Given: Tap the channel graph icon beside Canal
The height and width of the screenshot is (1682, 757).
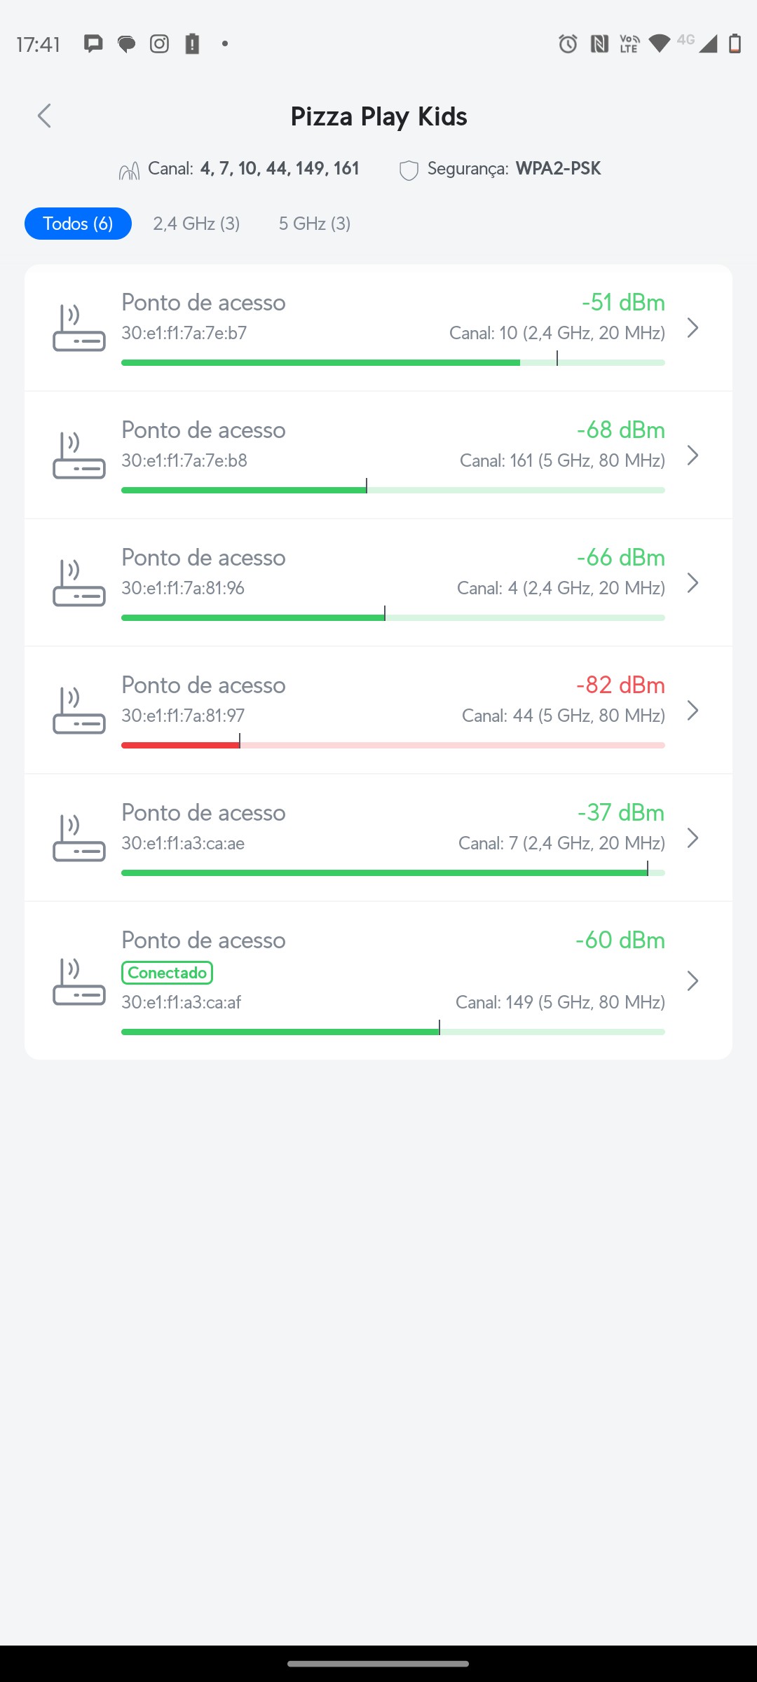Looking at the screenshot, I should 129,170.
